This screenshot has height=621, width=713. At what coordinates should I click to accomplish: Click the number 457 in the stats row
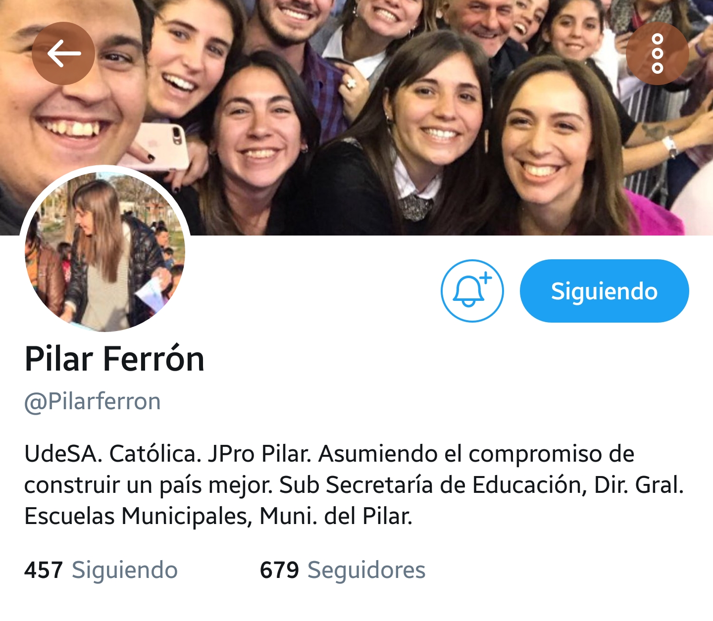(43, 570)
